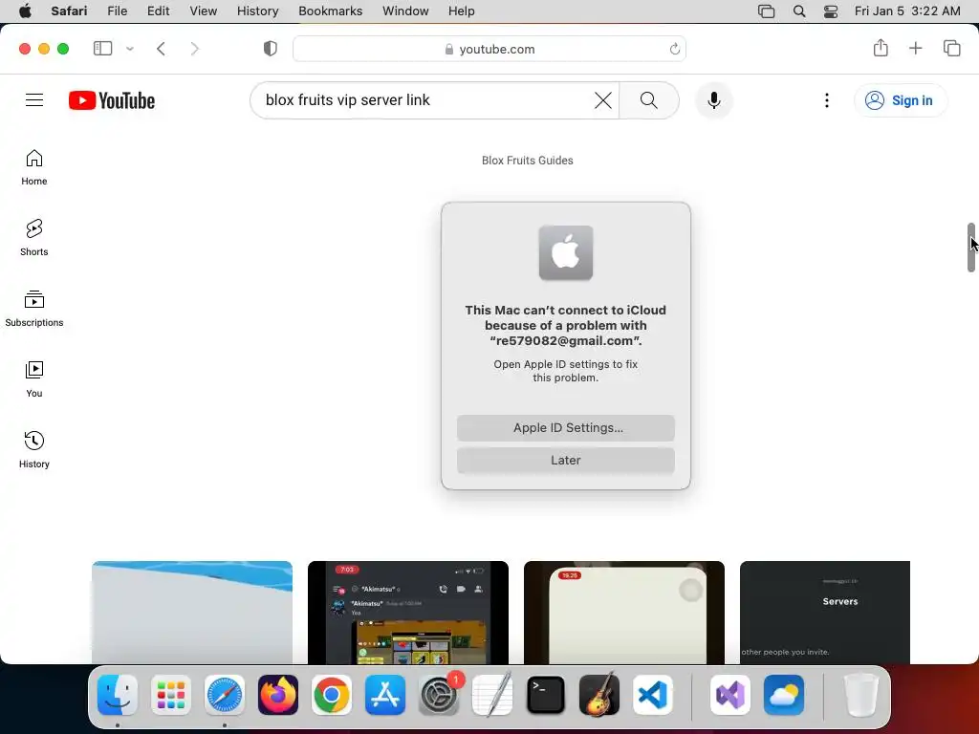The height and width of the screenshot is (734, 979).
Task: Click the youtube.com address bar
Action: pyautogui.click(x=489, y=49)
